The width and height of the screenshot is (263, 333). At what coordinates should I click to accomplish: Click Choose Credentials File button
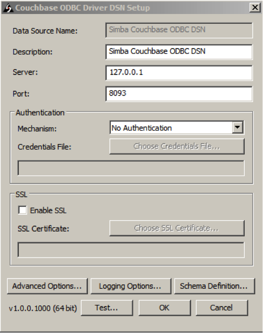tap(177, 146)
